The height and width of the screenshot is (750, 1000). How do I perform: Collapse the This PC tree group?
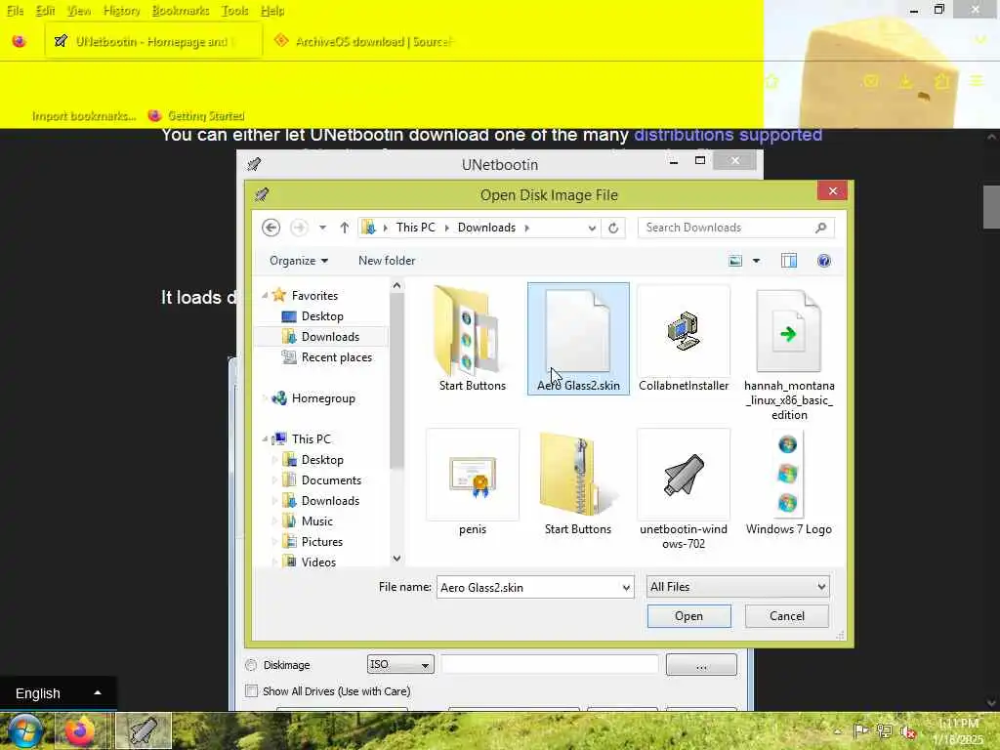[265, 438]
